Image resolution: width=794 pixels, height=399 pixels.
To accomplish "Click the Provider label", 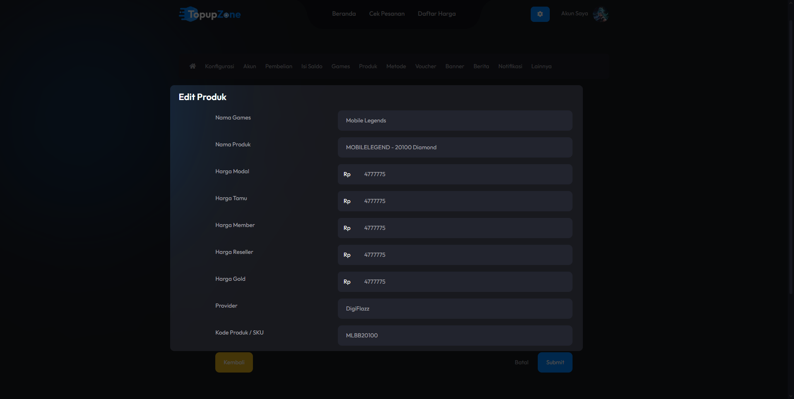I will [x=226, y=306].
